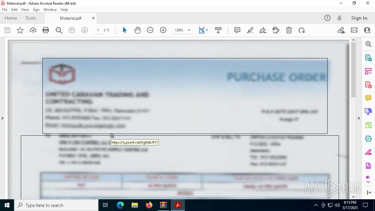The width and height of the screenshot is (375, 211).
Task: Open the Help menu
Action: point(64,10)
